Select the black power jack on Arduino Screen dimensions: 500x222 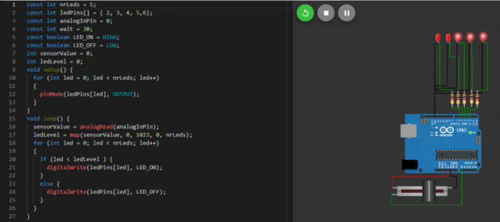tap(410, 164)
